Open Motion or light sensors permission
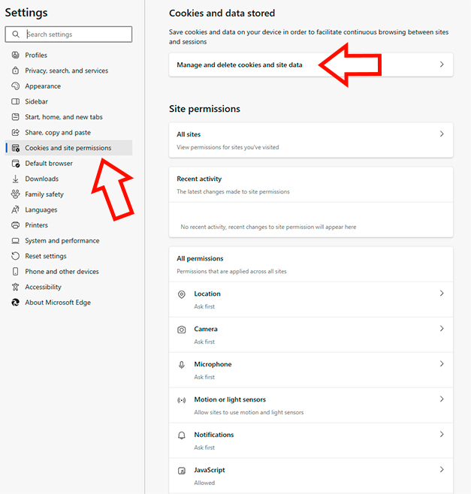The height and width of the screenshot is (494, 471). coord(230,399)
